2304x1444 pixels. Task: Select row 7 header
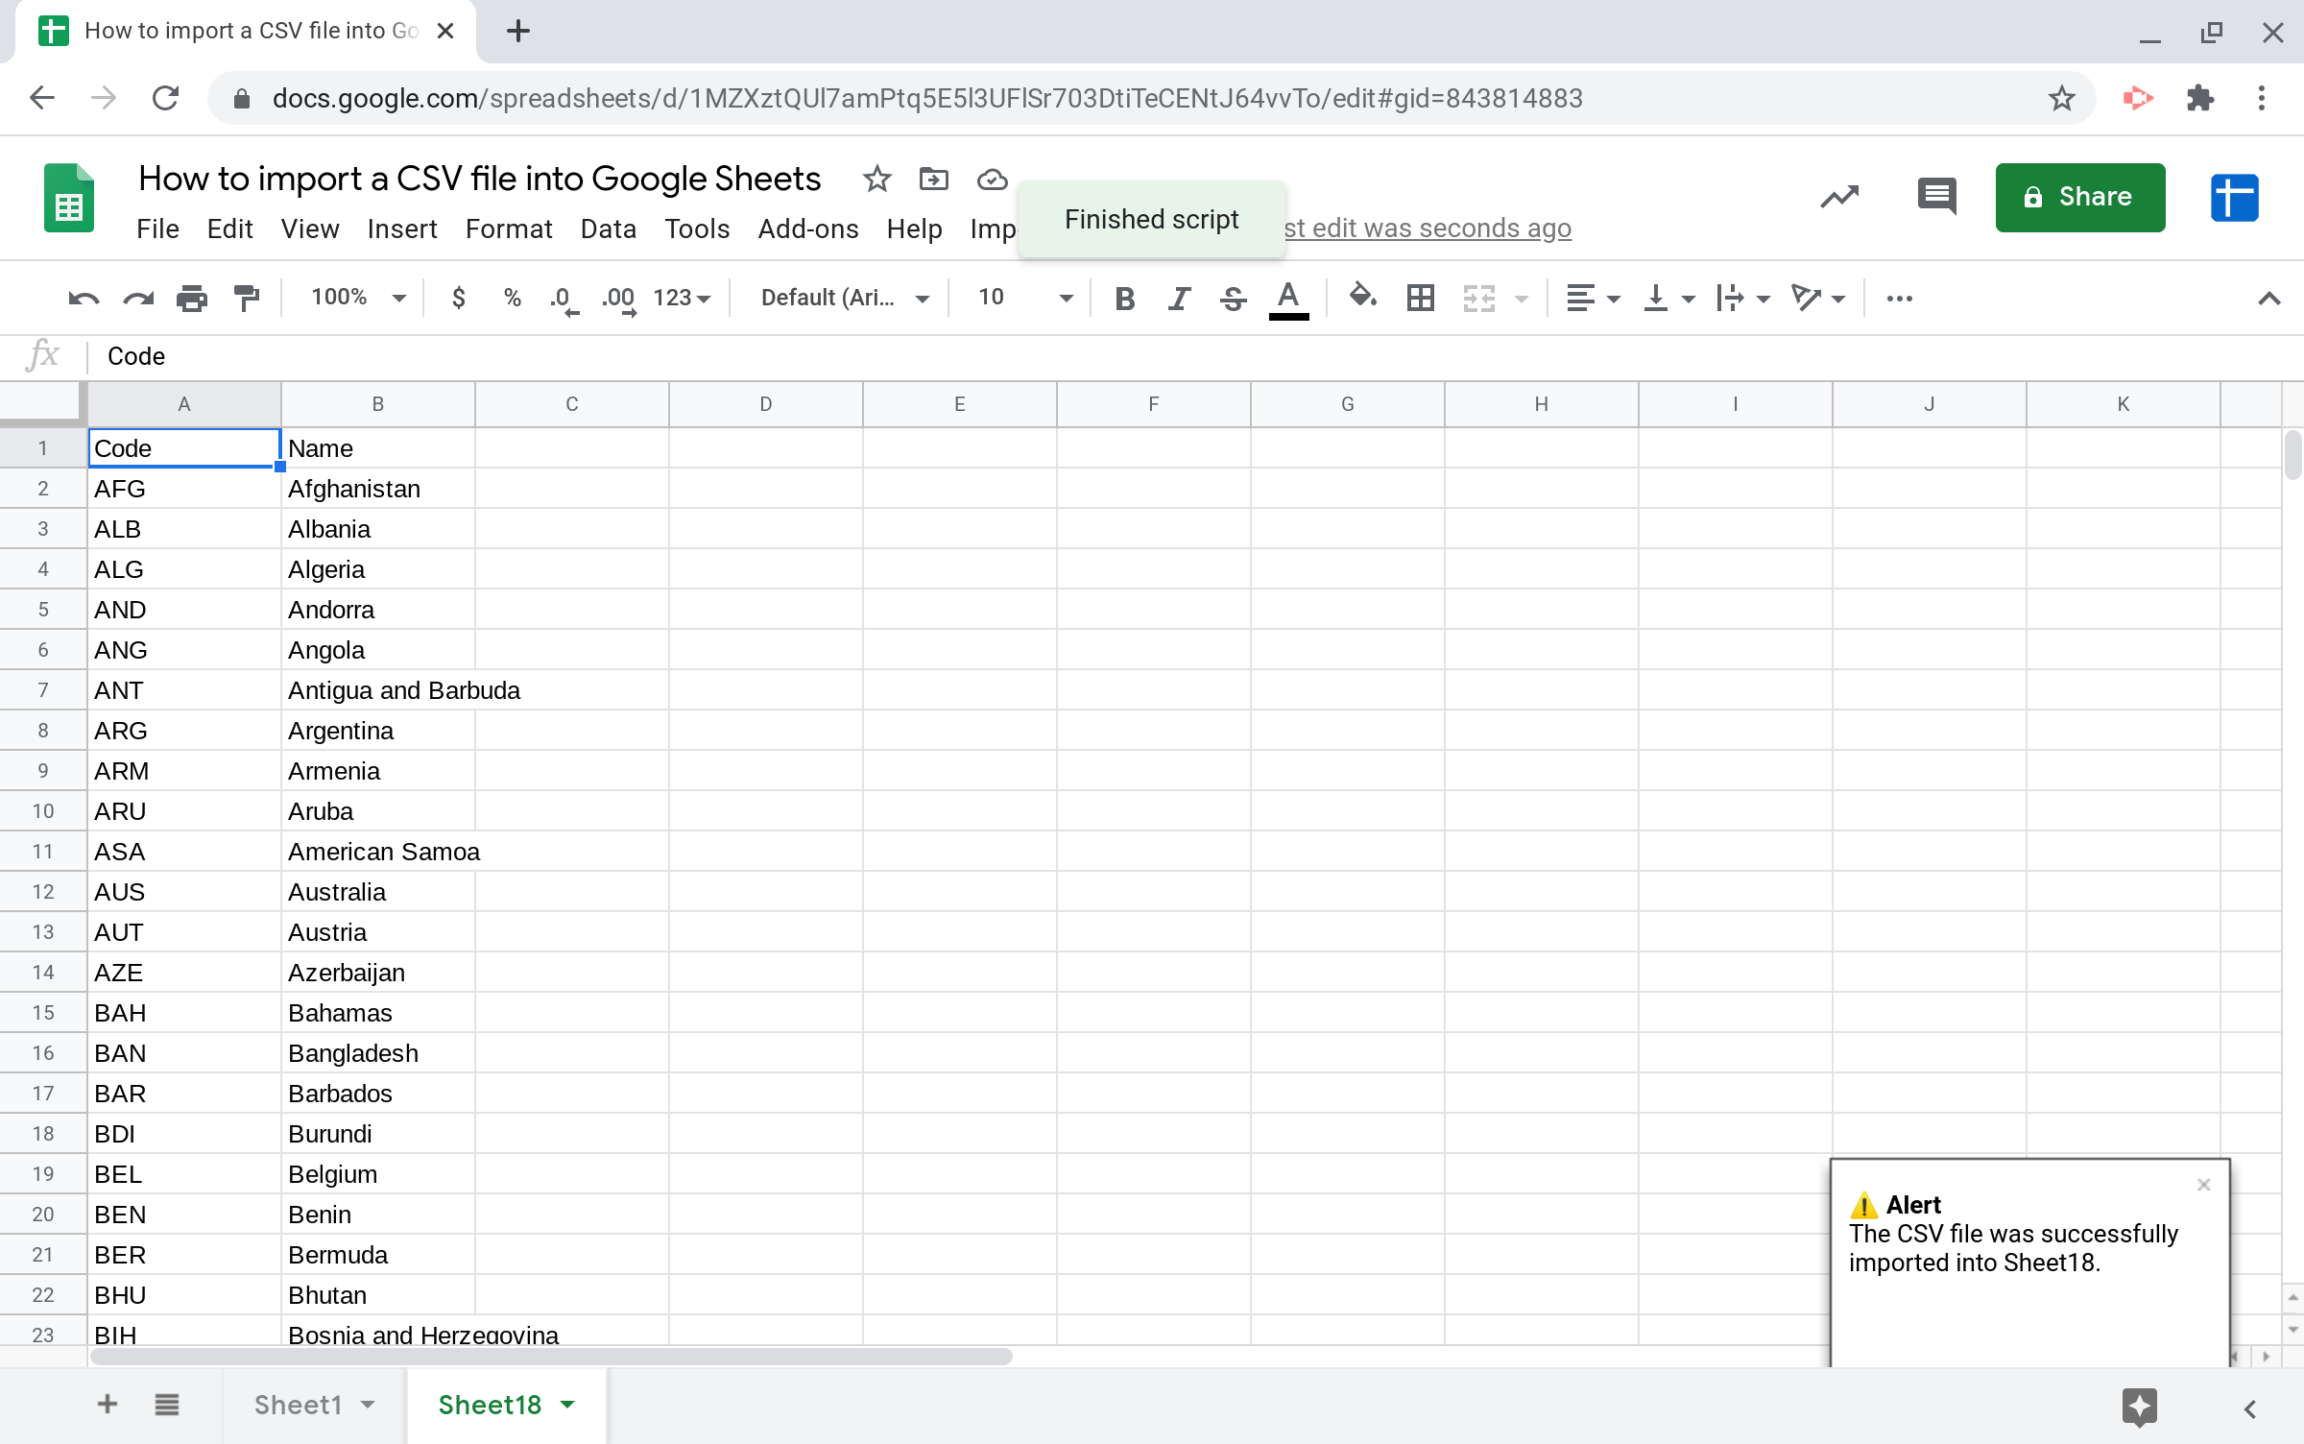tap(43, 690)
